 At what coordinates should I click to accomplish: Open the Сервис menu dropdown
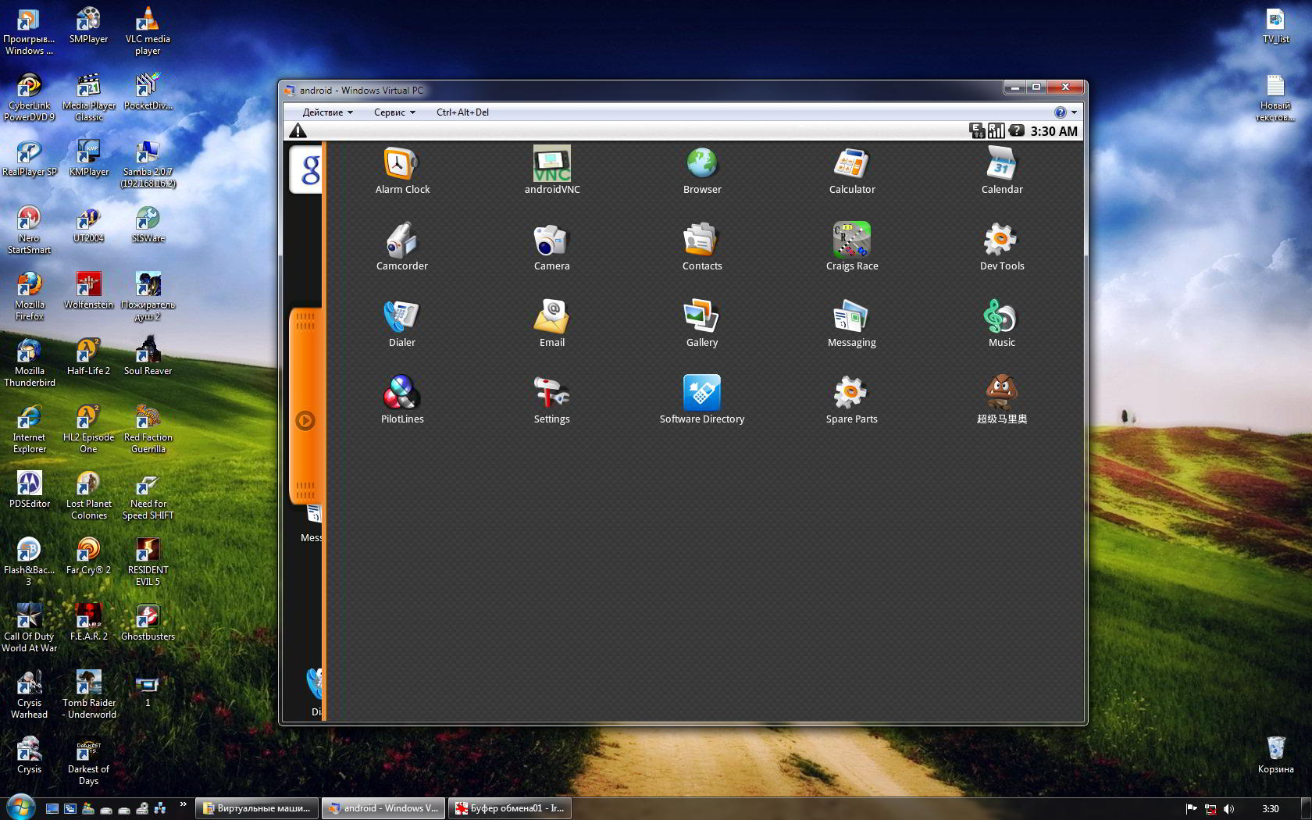pos(394,112)
